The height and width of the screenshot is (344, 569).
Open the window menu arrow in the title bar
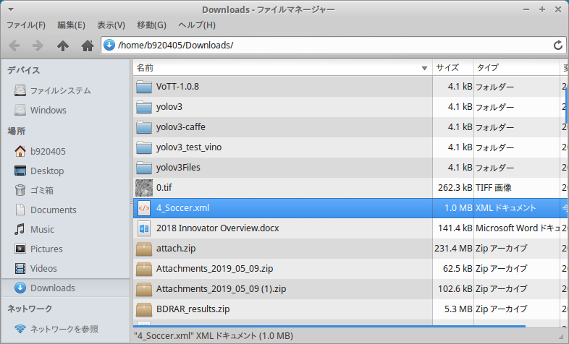(x=11, y=9)
